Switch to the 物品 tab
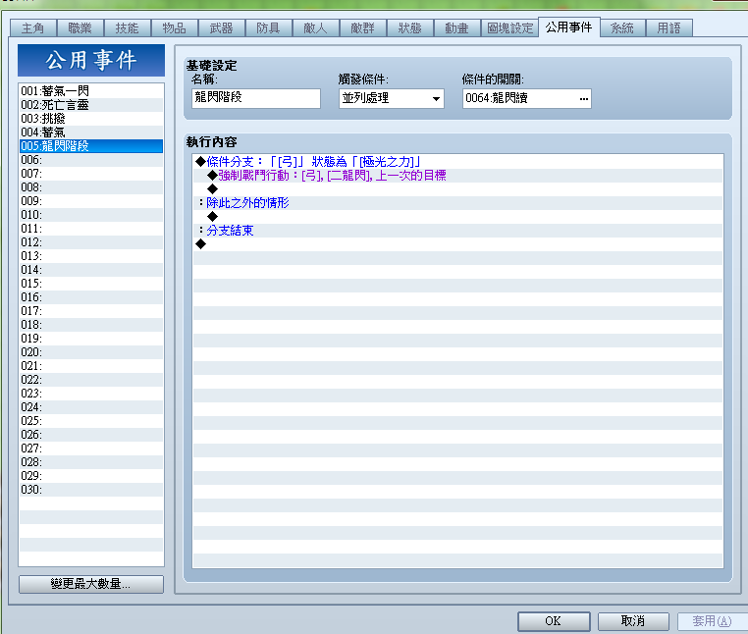The image size is (748, 634). point(174,28)
